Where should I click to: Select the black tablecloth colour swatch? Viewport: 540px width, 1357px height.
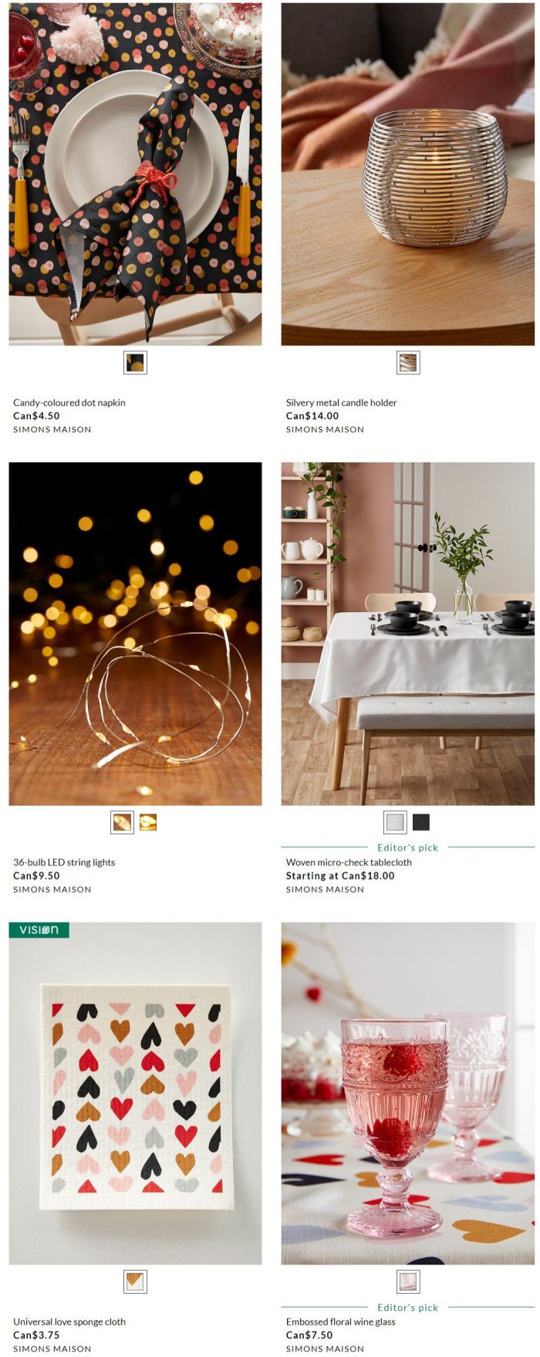(x=421, y=823)
